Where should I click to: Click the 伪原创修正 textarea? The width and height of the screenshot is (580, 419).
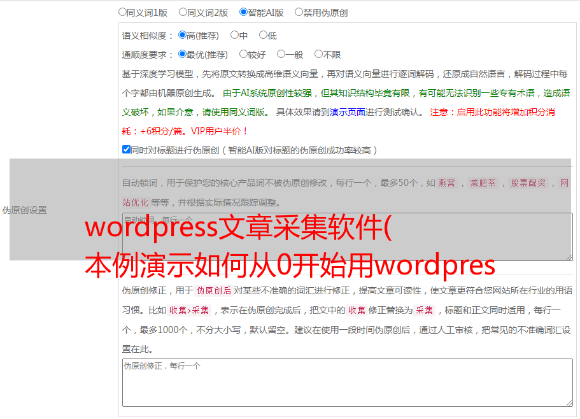tap(348, 383)
